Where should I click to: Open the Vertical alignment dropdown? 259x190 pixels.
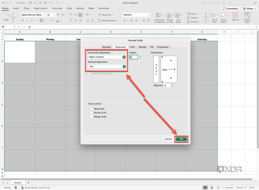124,66
